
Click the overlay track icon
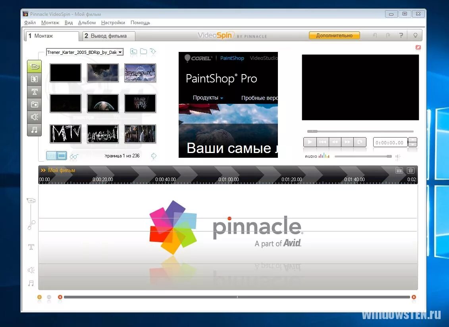tap(31, 225)
